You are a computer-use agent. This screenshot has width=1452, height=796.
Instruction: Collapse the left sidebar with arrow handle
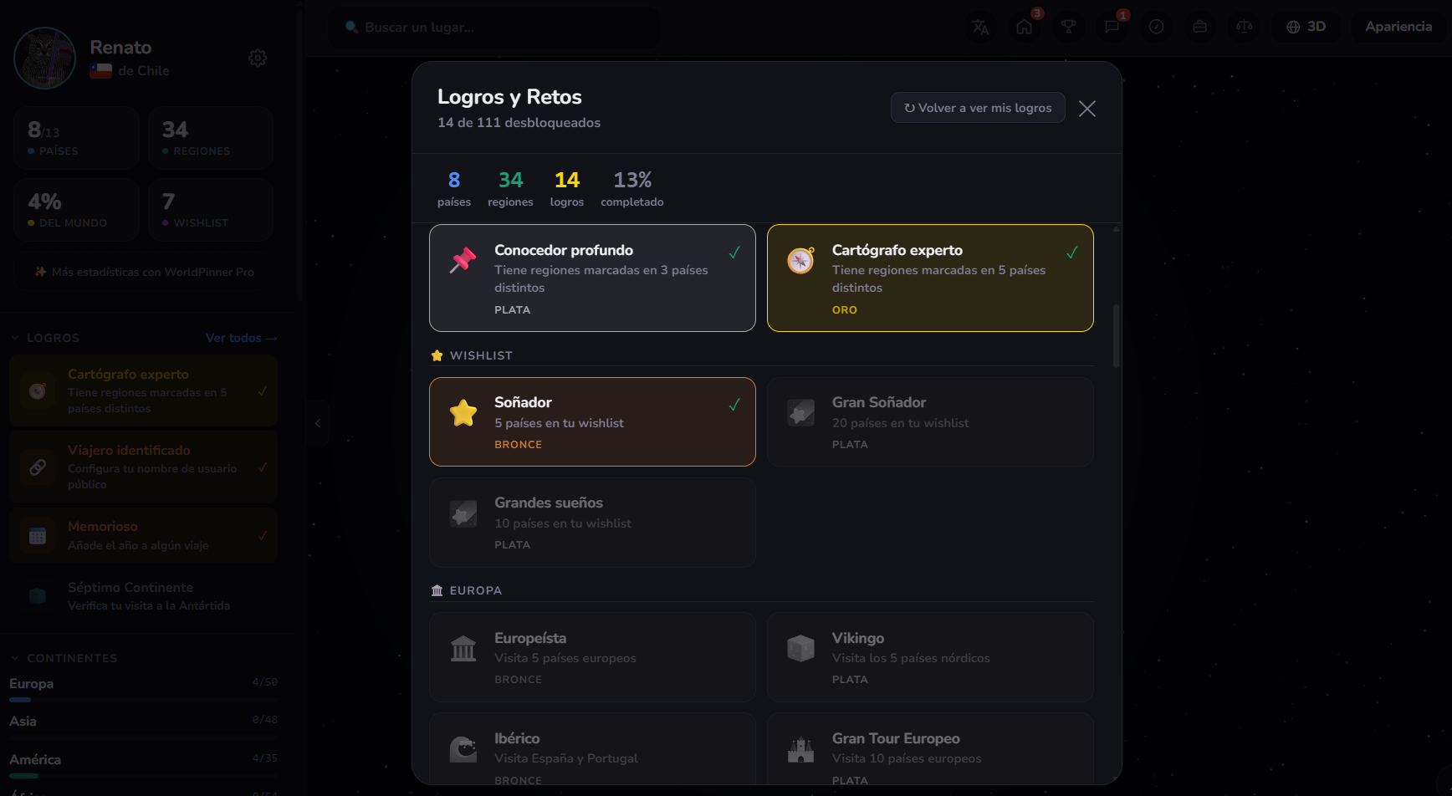(318, 423)
